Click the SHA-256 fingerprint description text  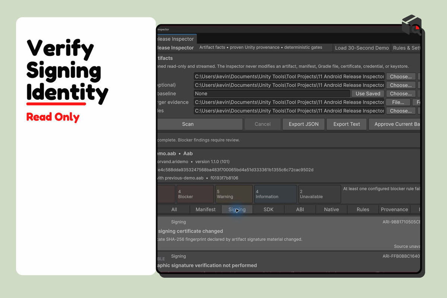pos(229,240)
